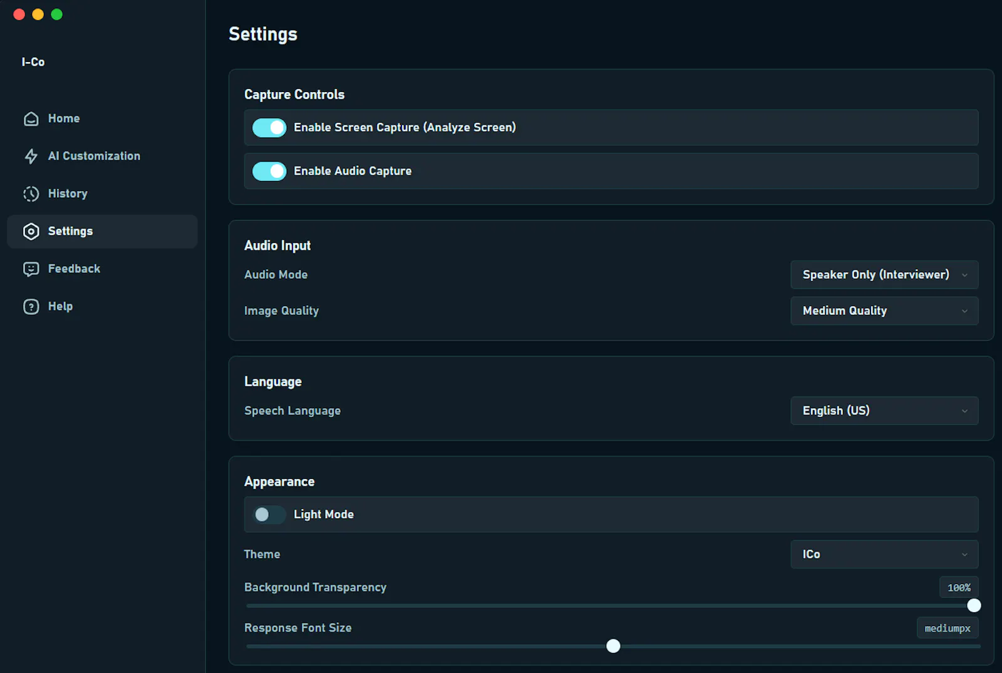
Task: Click the Image Quality label
Action: click(x=281, y=311)
